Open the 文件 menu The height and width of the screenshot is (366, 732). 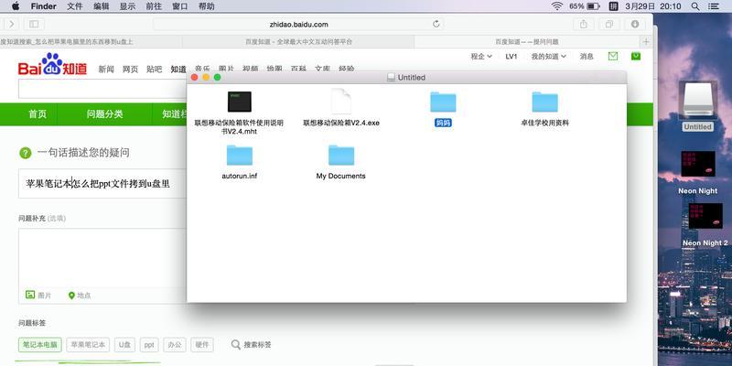[x=75, y=6]
